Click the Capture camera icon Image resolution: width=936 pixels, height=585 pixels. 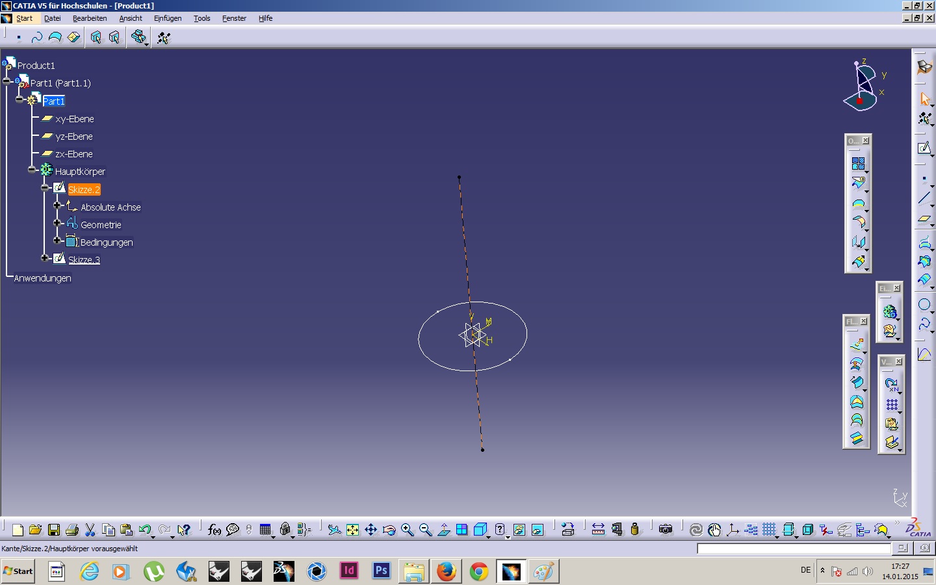tap(666, 530)
